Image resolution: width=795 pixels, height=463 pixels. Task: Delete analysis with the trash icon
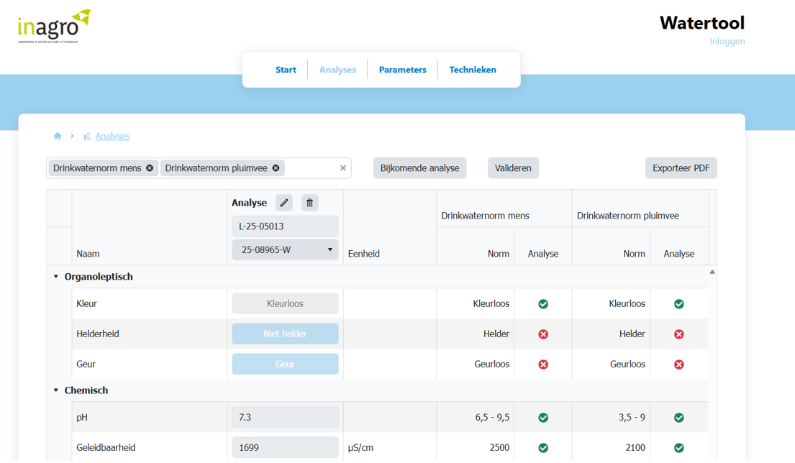click(x=310, y=203)
